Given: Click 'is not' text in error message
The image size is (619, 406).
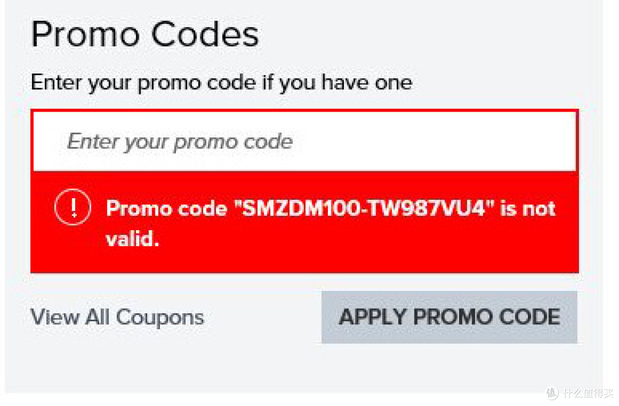Looking at the screenshot, I should coord(528,208).
